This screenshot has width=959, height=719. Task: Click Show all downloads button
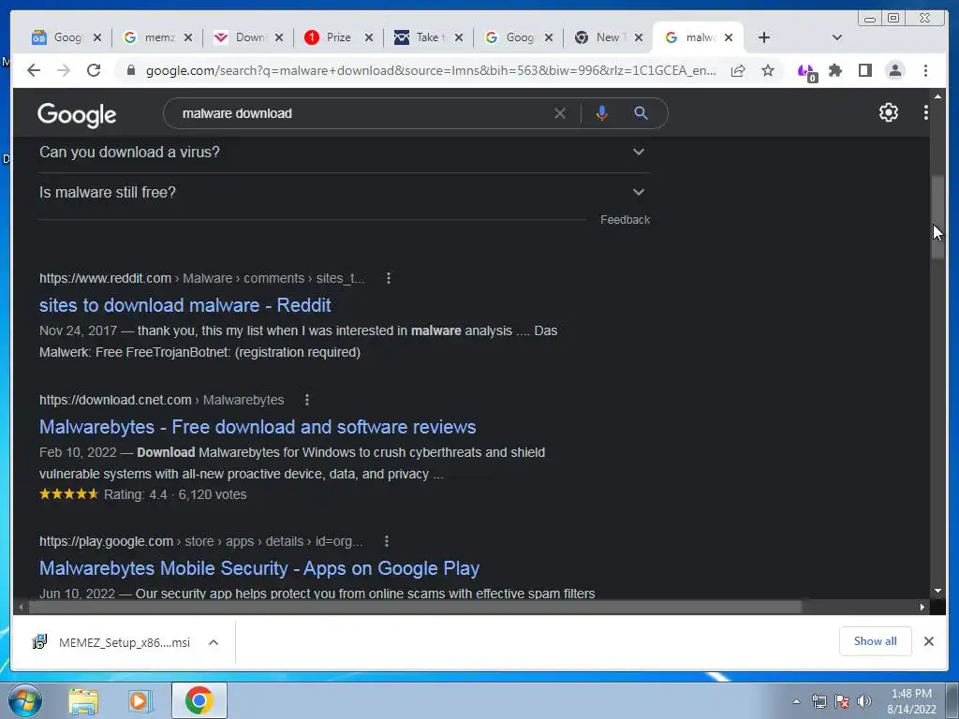(876, 641)
